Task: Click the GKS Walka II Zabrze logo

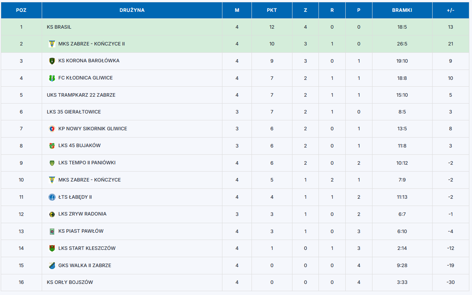Action: point(52,266)
